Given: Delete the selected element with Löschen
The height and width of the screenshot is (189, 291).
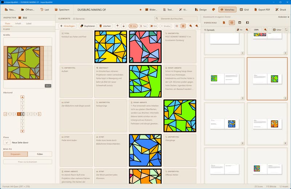Looking at the screenshot, I should pos(105,26).
